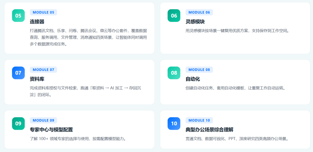Click description starting 用灵感模块按场景
Screen dimensions: 313x152
click(238, 31)
